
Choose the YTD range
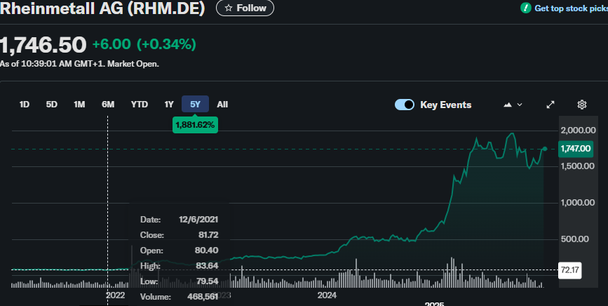140,105
